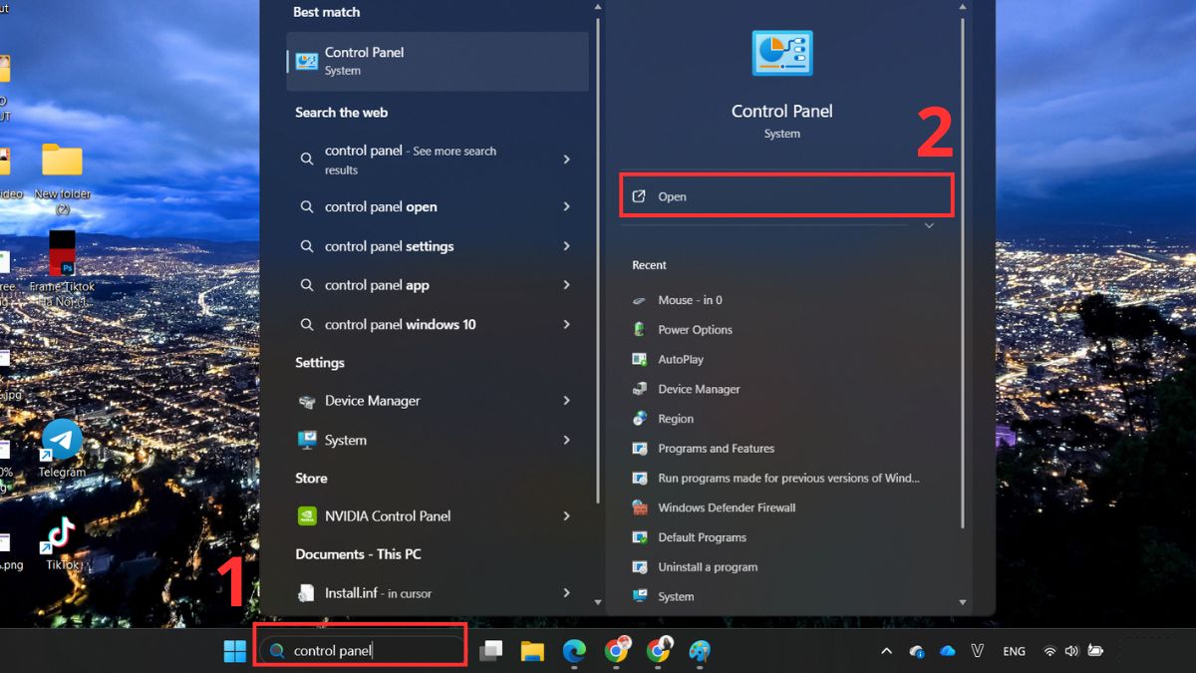Click the volume speaker icon in tray

(x=1071, y=651)
